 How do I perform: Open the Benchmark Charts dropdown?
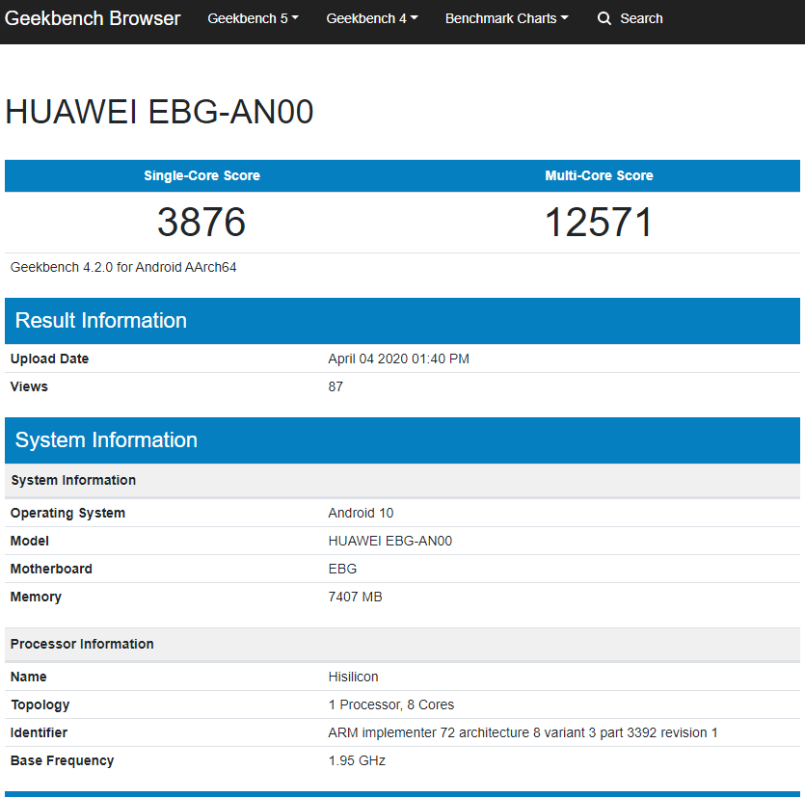(507, 18)
